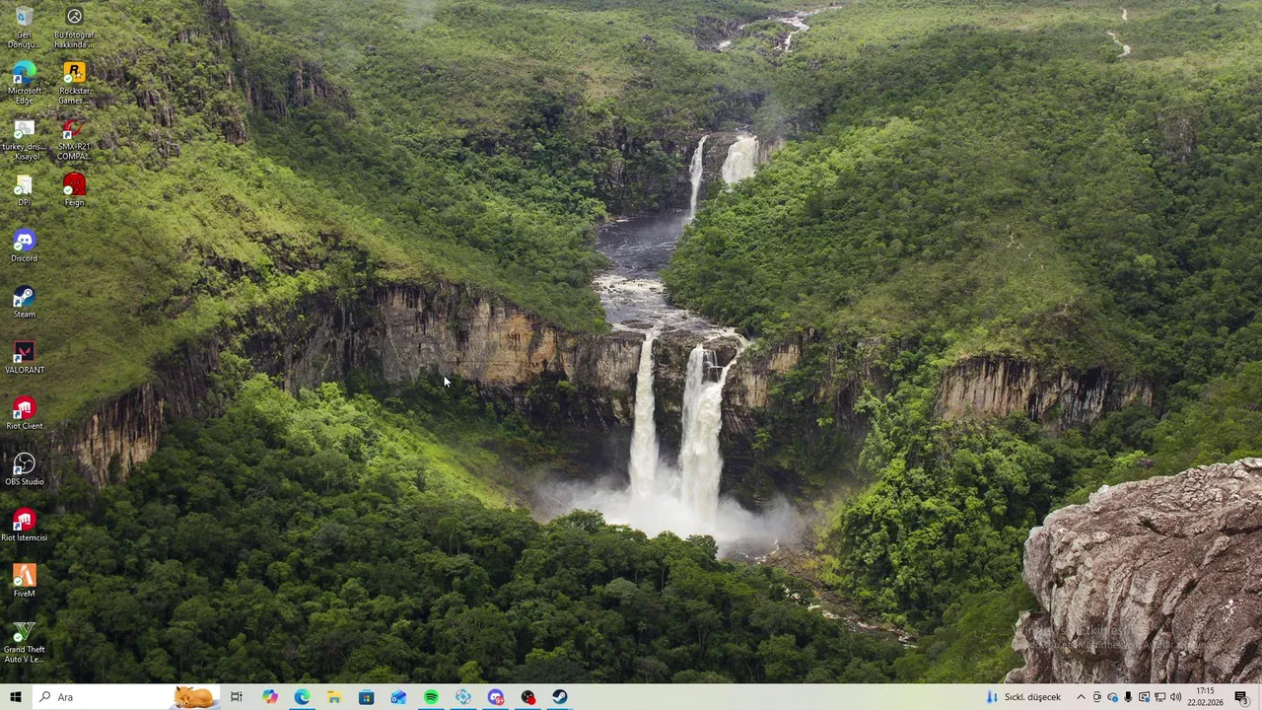
Task: Launch Copilot from the taskbar
Action: [269, 697]
